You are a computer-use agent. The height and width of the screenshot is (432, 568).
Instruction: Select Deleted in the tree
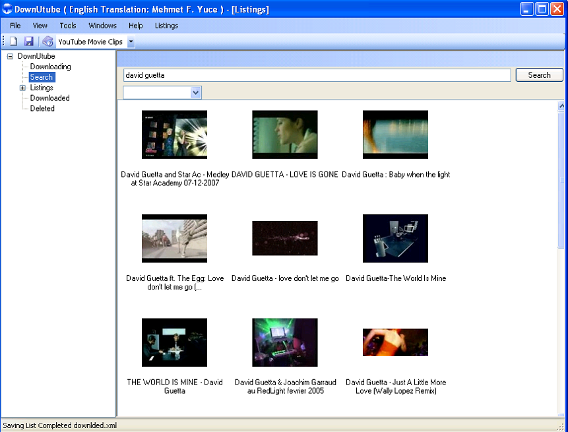point(42,109)
